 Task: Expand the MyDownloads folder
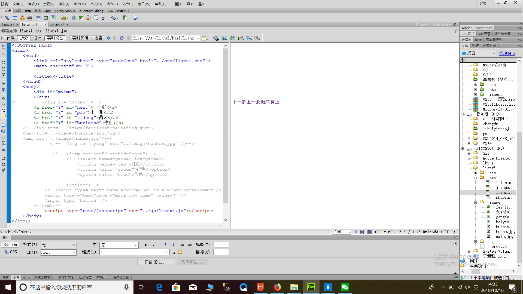[x=469, y=65]
